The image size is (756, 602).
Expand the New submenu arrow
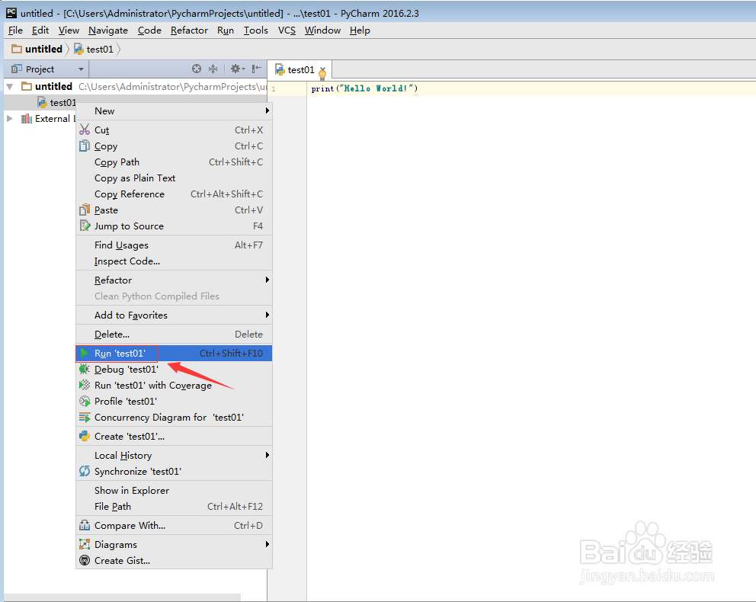pos(267,110)
